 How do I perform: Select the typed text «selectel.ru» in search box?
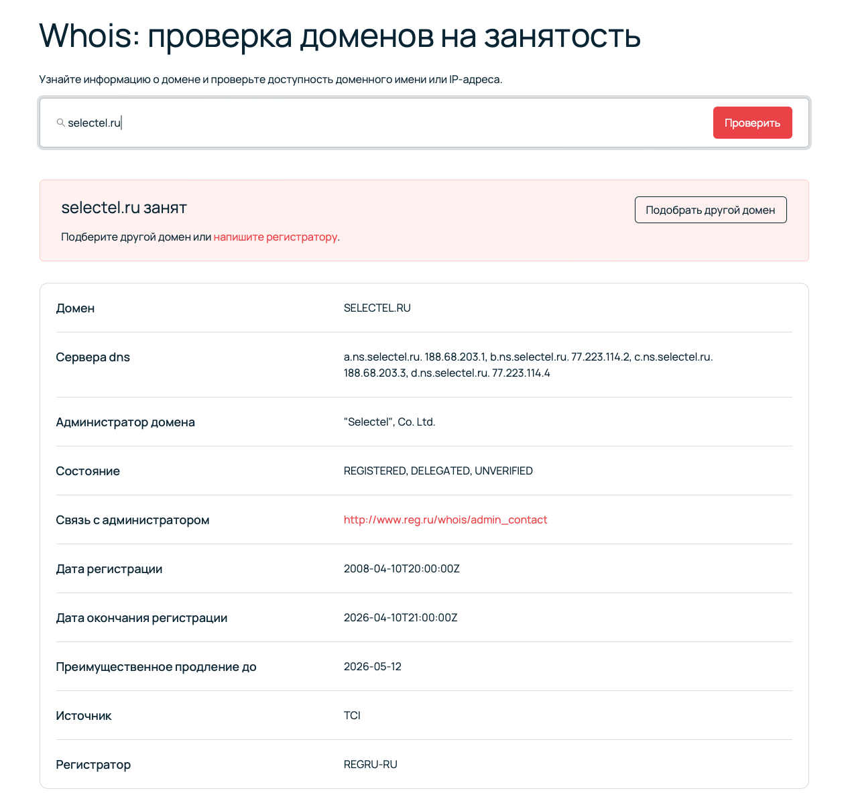(x=94, y=123)
